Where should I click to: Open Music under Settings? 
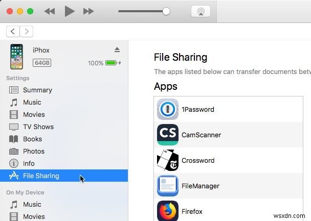coord(64,102)
